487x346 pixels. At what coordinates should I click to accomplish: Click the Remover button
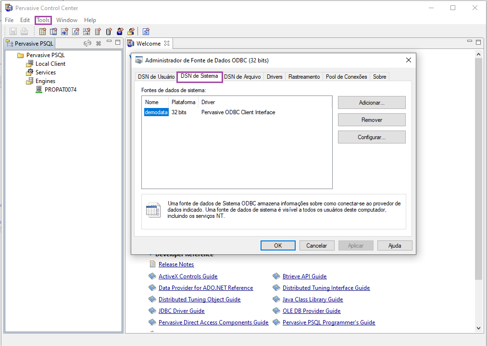pyautogui.click(x=372, y=120)
